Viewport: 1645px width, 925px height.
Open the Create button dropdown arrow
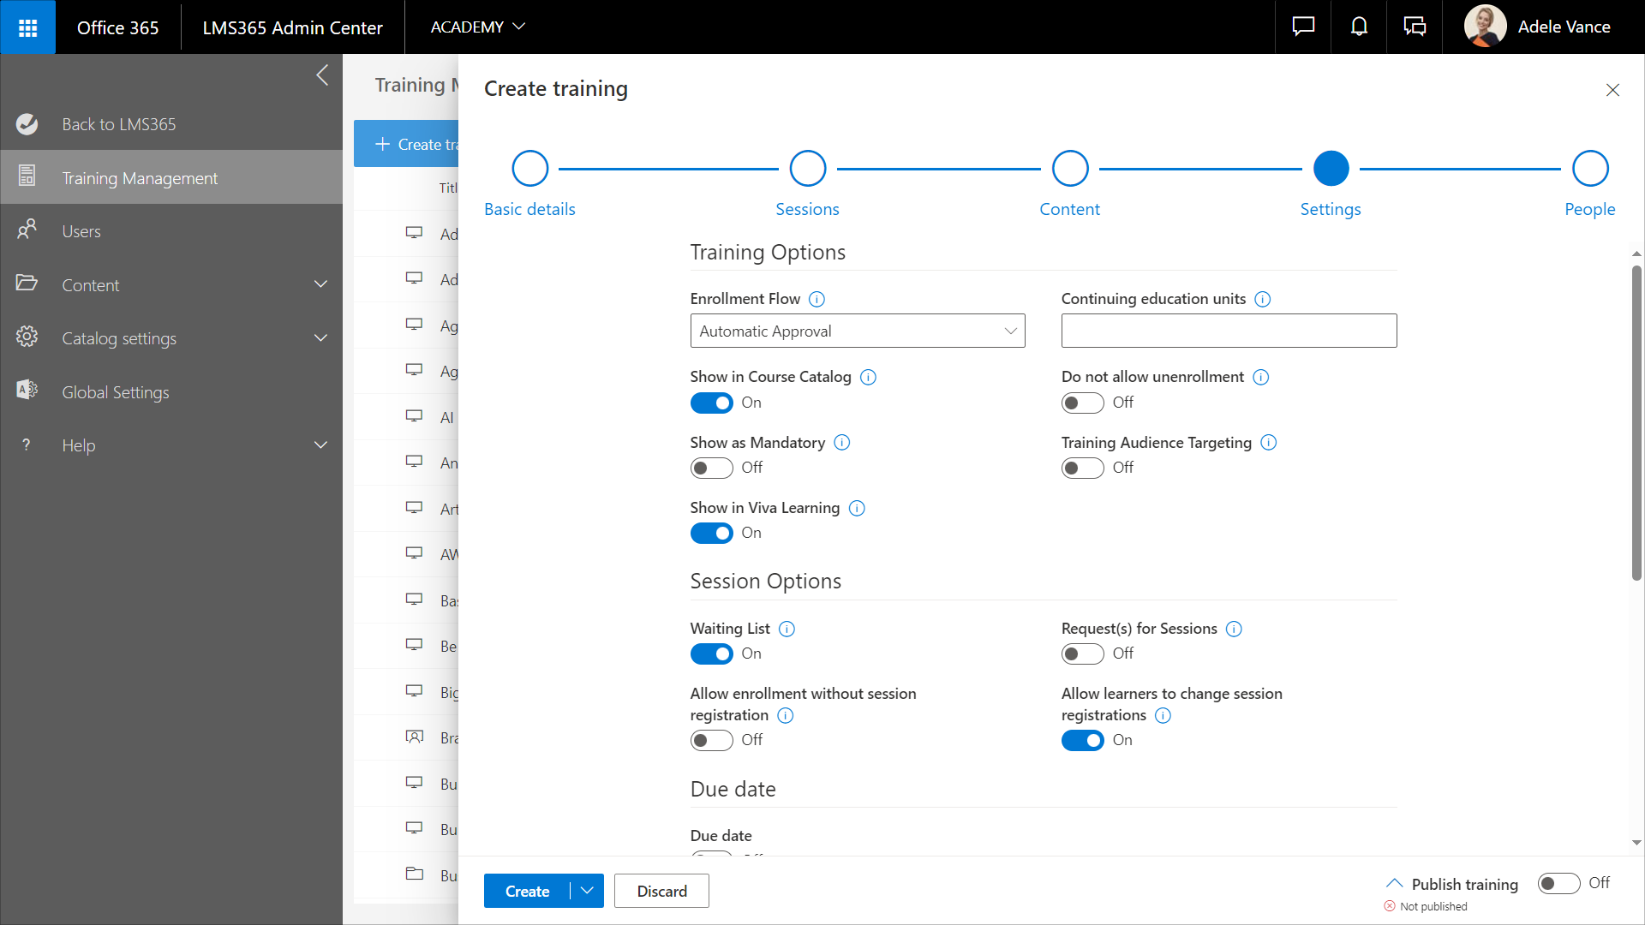[x=587, y=891]
